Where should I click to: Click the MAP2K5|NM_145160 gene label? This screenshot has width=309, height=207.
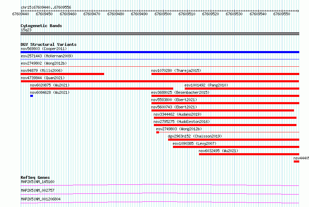37,182
